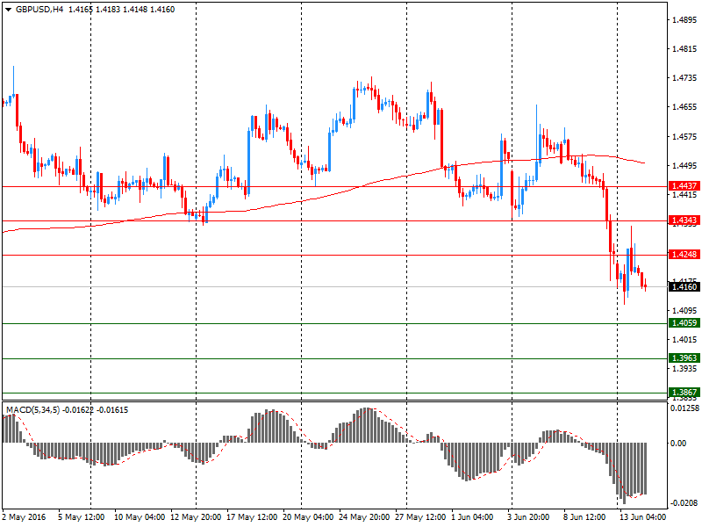
Task: Click the 10 May 04:00 time label
Action: tap(140, 516)
